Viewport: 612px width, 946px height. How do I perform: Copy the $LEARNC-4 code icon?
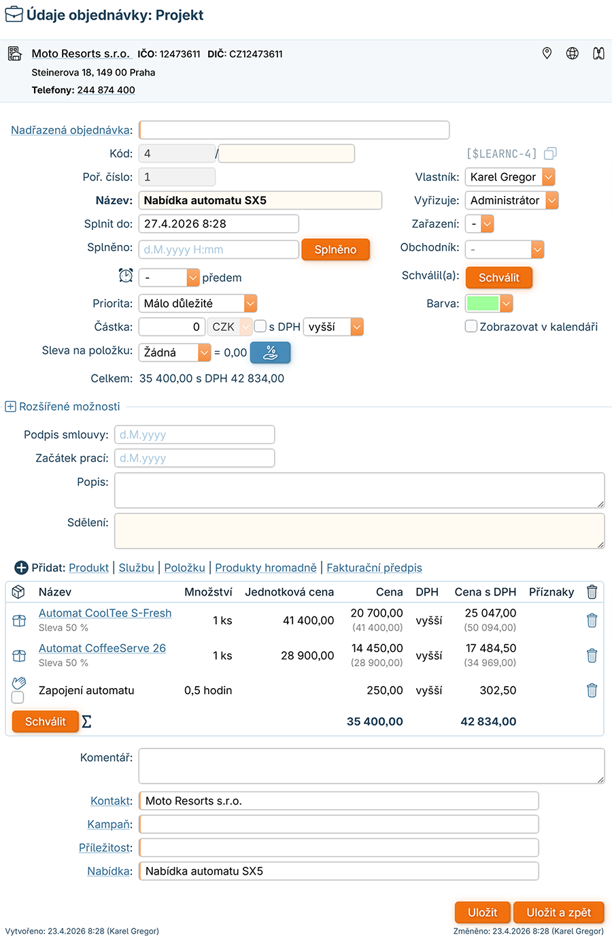point(550,154)
